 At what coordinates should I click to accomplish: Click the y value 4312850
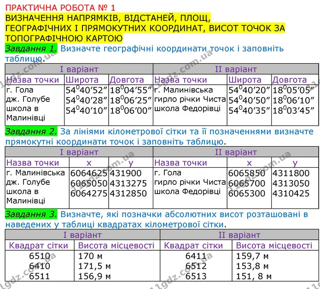(x=128, y=193)
